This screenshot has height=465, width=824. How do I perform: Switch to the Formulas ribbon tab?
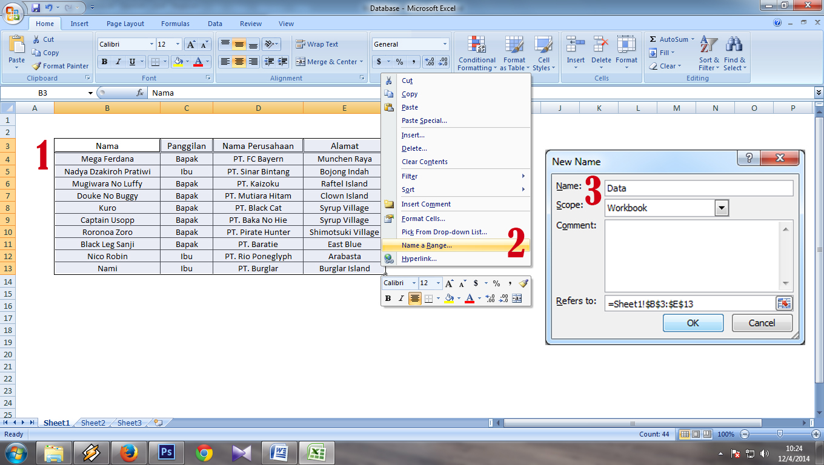175,24
